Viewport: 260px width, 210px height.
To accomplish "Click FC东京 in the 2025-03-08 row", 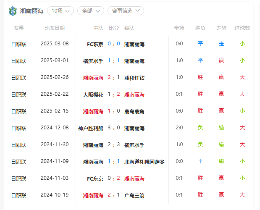I will tap(95, 44).
